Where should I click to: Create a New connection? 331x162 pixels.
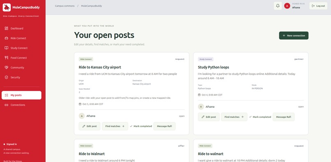pos(294,36)
